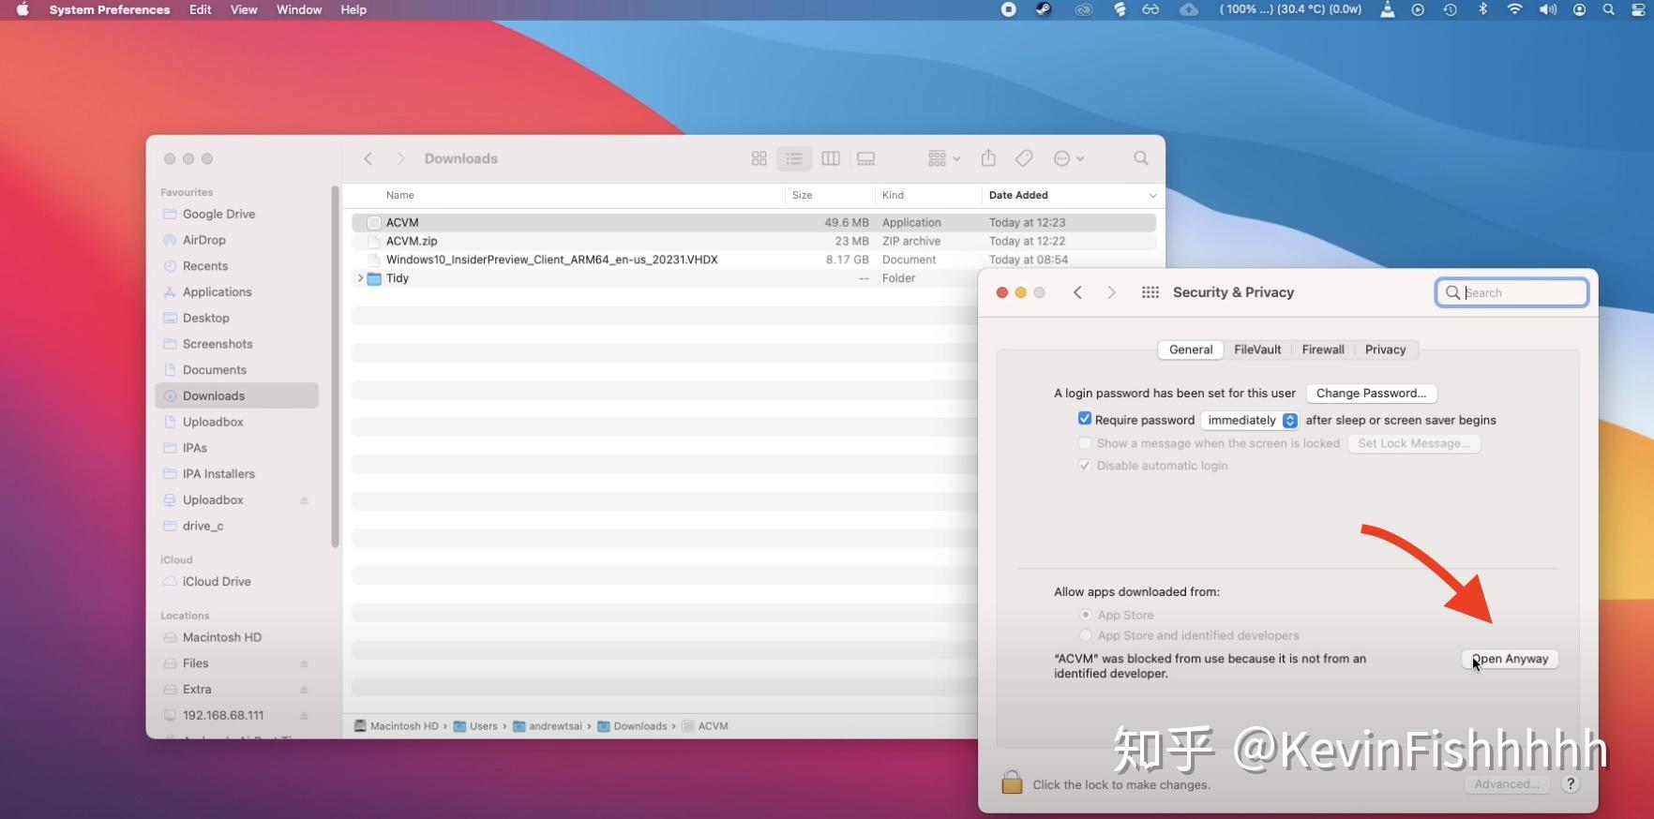Viewport: 1654px width, 819px height.
Task: Click the System Preferences search field
Action: pos(1511,292)
